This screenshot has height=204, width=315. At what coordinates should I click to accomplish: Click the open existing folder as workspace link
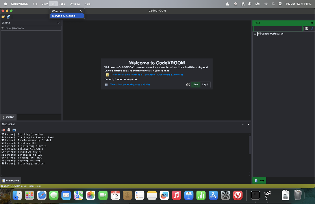146,75
